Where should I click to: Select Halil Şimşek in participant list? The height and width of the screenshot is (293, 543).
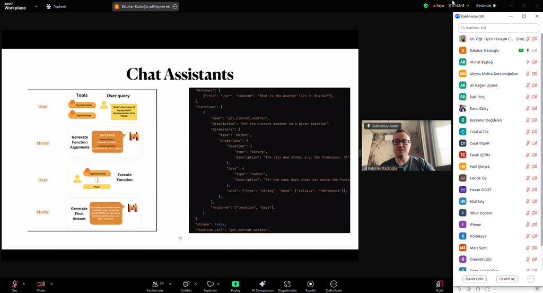coord(497,167)
